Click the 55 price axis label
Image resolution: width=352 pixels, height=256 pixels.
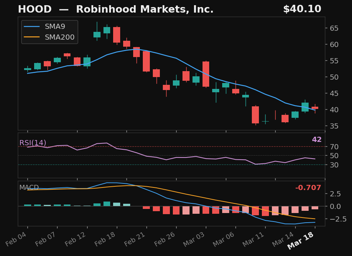point(334,61)
